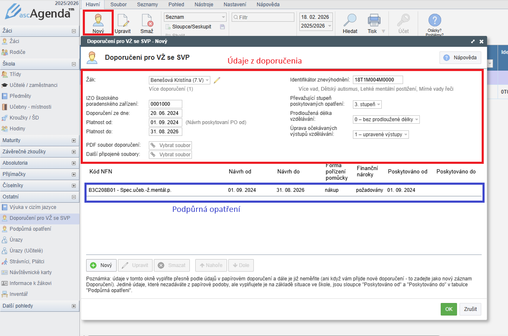
Task: Click the Tisk printer icon
Action: click(373, 20)
